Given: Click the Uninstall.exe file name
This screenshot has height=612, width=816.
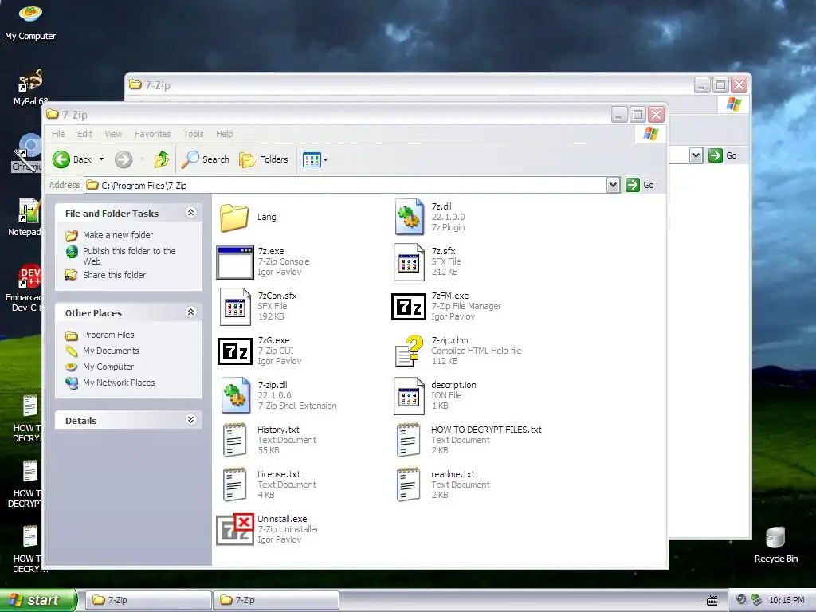Looking at the screenshot, I should pyautogui.click(x=282, y=519).
